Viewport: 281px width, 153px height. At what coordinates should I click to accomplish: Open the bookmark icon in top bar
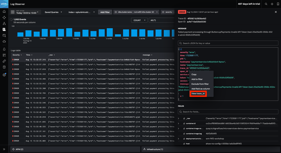coord(278,4)
